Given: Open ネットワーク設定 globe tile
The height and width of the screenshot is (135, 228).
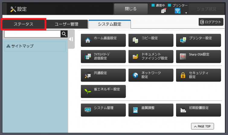Looking at the screenshot, I should click(151, 75).
